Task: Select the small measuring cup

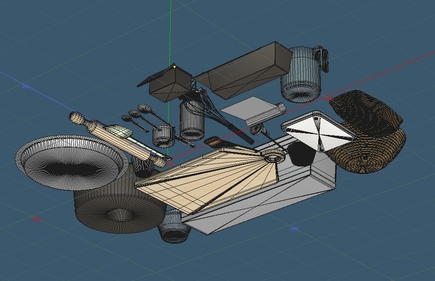Action: coord(164,136)
